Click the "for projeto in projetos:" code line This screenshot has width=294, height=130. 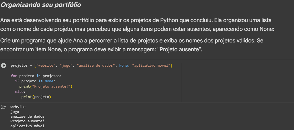point(36,75)
